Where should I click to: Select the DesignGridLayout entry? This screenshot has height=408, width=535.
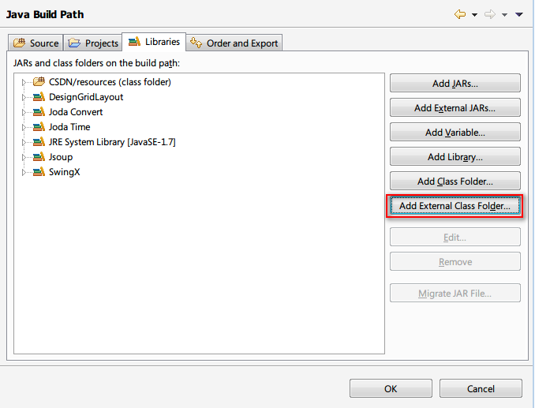86,97
